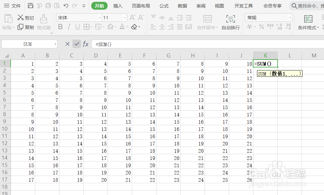Select the Cut (剪切) icon

pyautogui.click(x=21, y=18)
